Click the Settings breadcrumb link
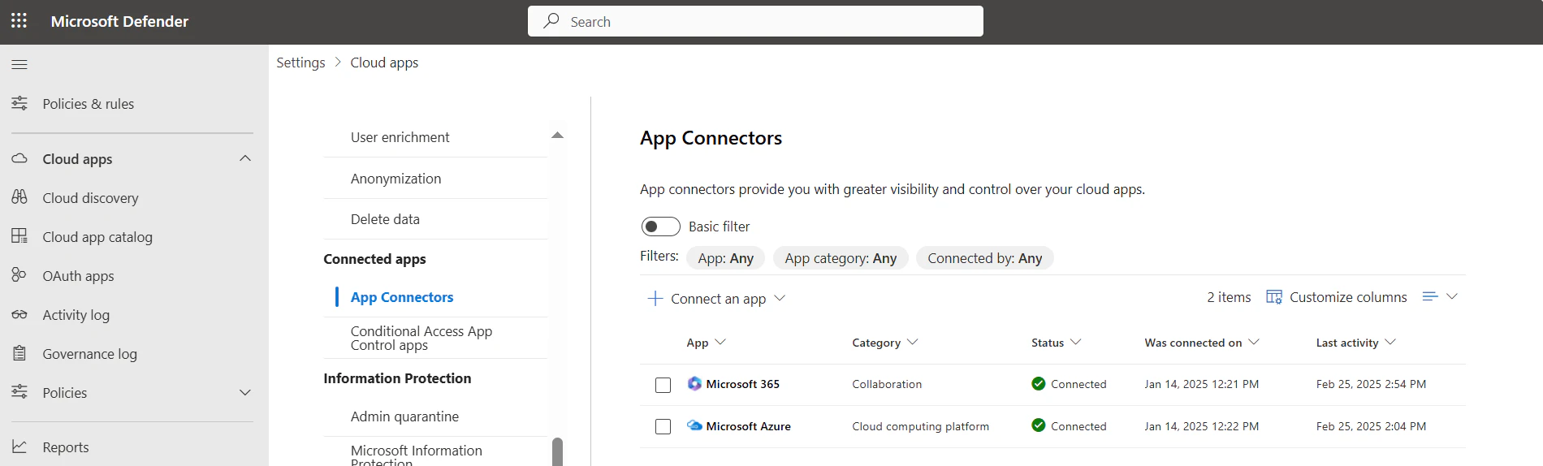 click(x=300, y=63)
